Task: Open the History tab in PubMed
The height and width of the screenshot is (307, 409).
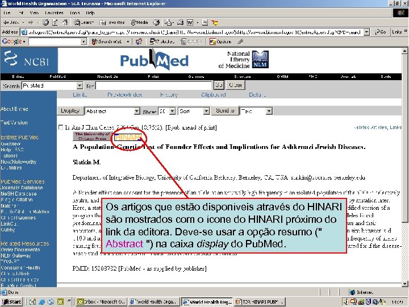Action: pyautogui.click(x=169, y=95)
